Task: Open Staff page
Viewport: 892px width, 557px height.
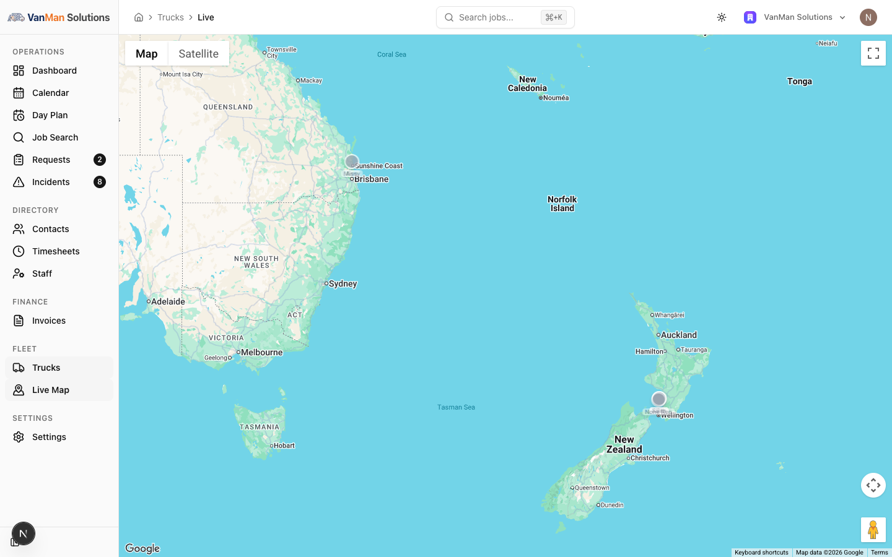Action: [59, 274]
